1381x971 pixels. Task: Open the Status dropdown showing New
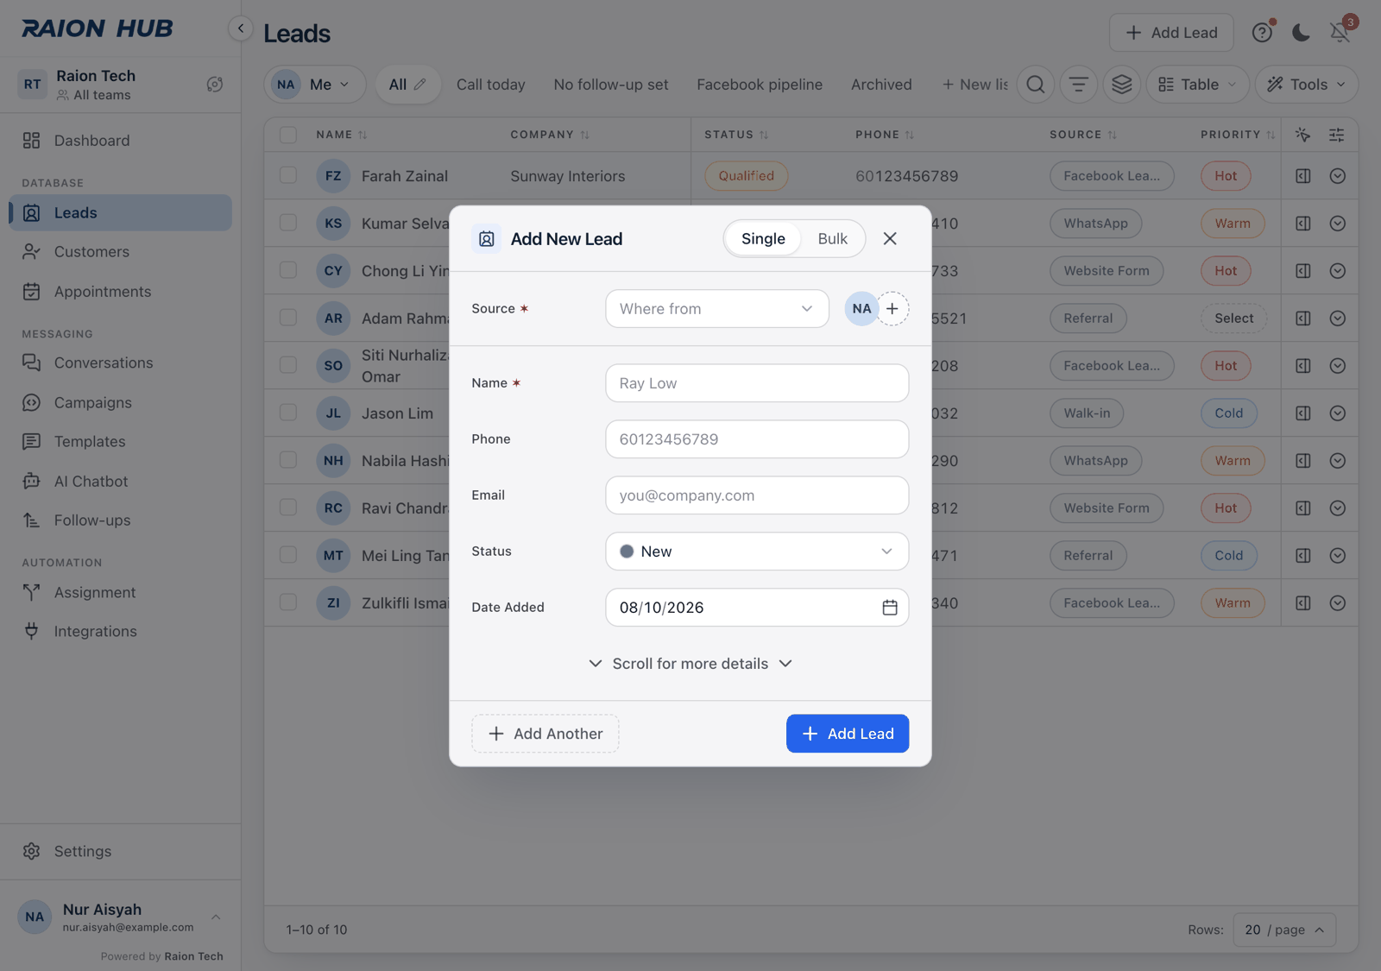coord(757,552)
